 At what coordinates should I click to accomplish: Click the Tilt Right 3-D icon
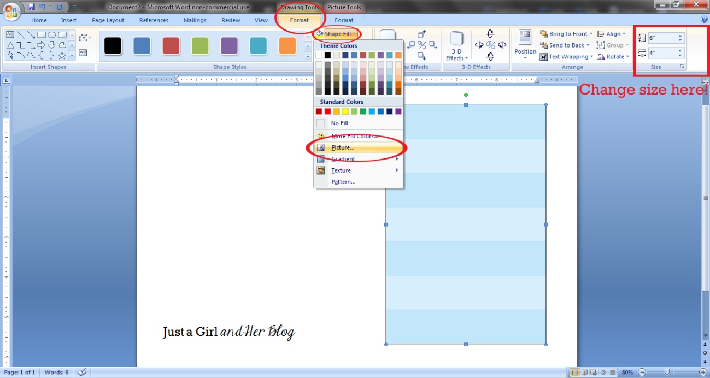coord(502,45)
